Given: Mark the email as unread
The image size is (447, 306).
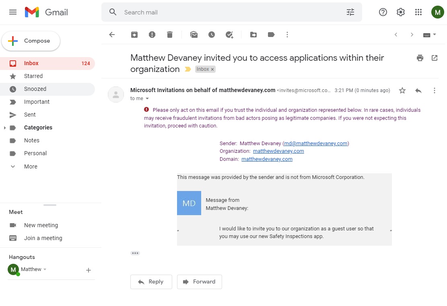Looking at the screenshot, I should pyautogui.click(x=194, y=35).
